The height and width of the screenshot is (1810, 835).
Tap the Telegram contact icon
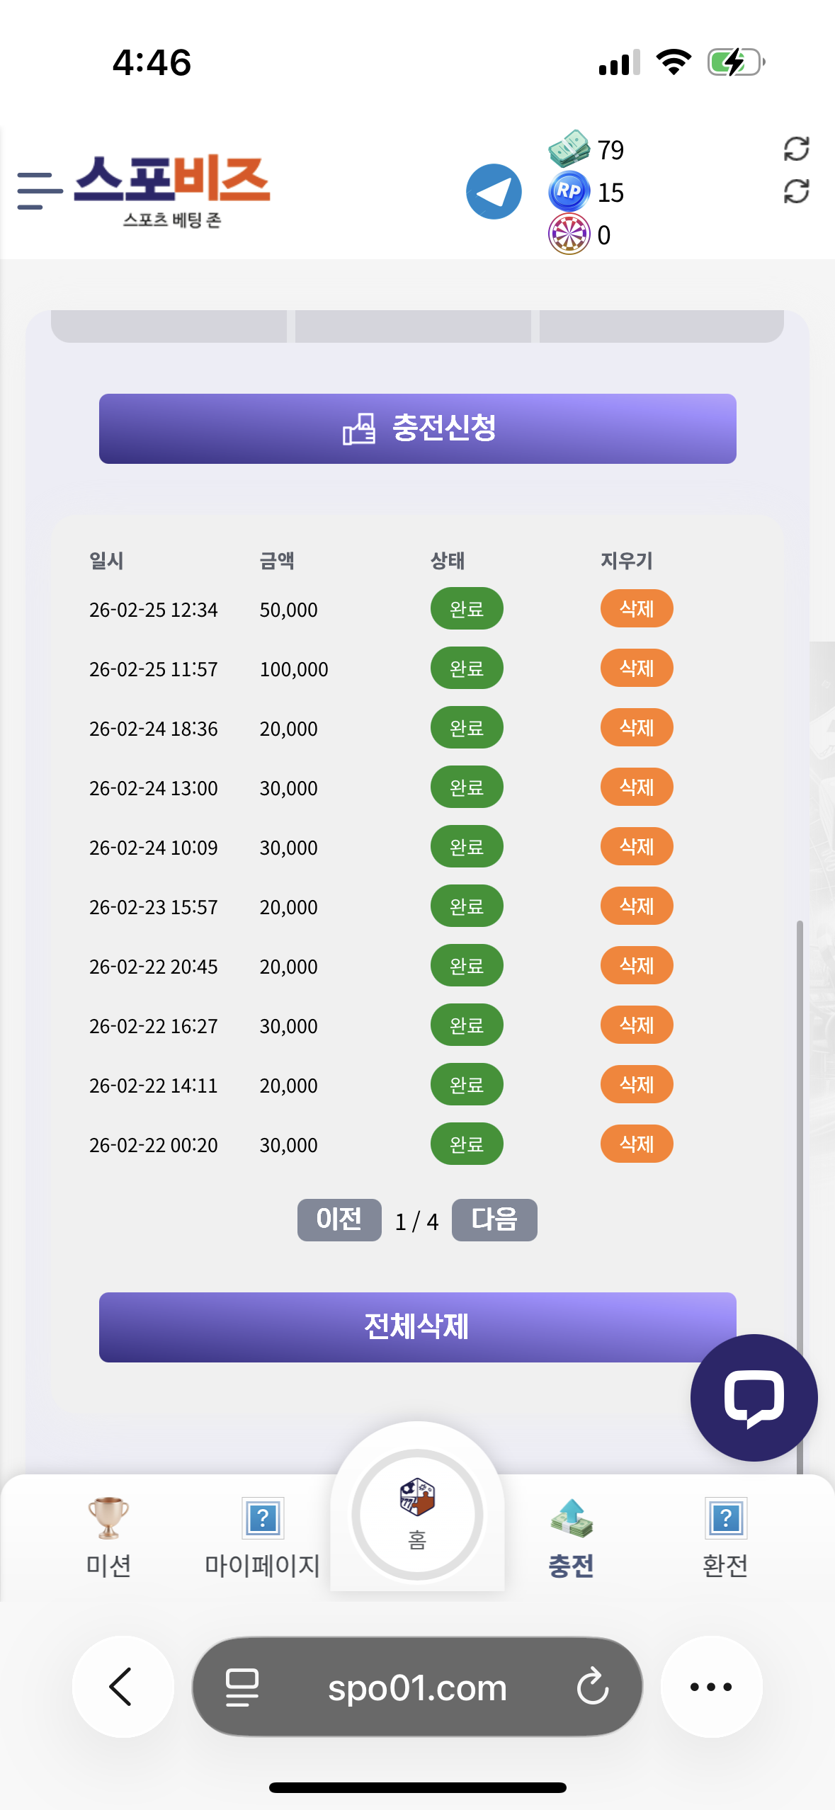[x=494, y=191]
